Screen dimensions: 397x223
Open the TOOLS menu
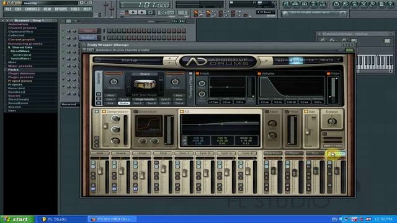(75, 9)
